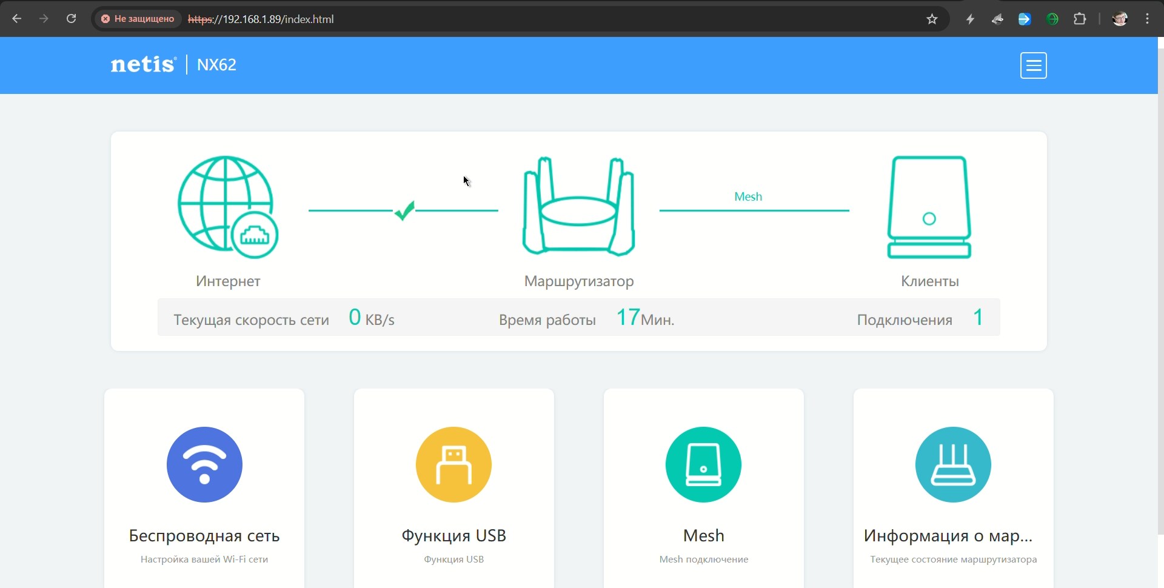This screenshot has width=1164, height=588.
Task: Open the green Mesh tile icon
Action: [x=703, y=464]
